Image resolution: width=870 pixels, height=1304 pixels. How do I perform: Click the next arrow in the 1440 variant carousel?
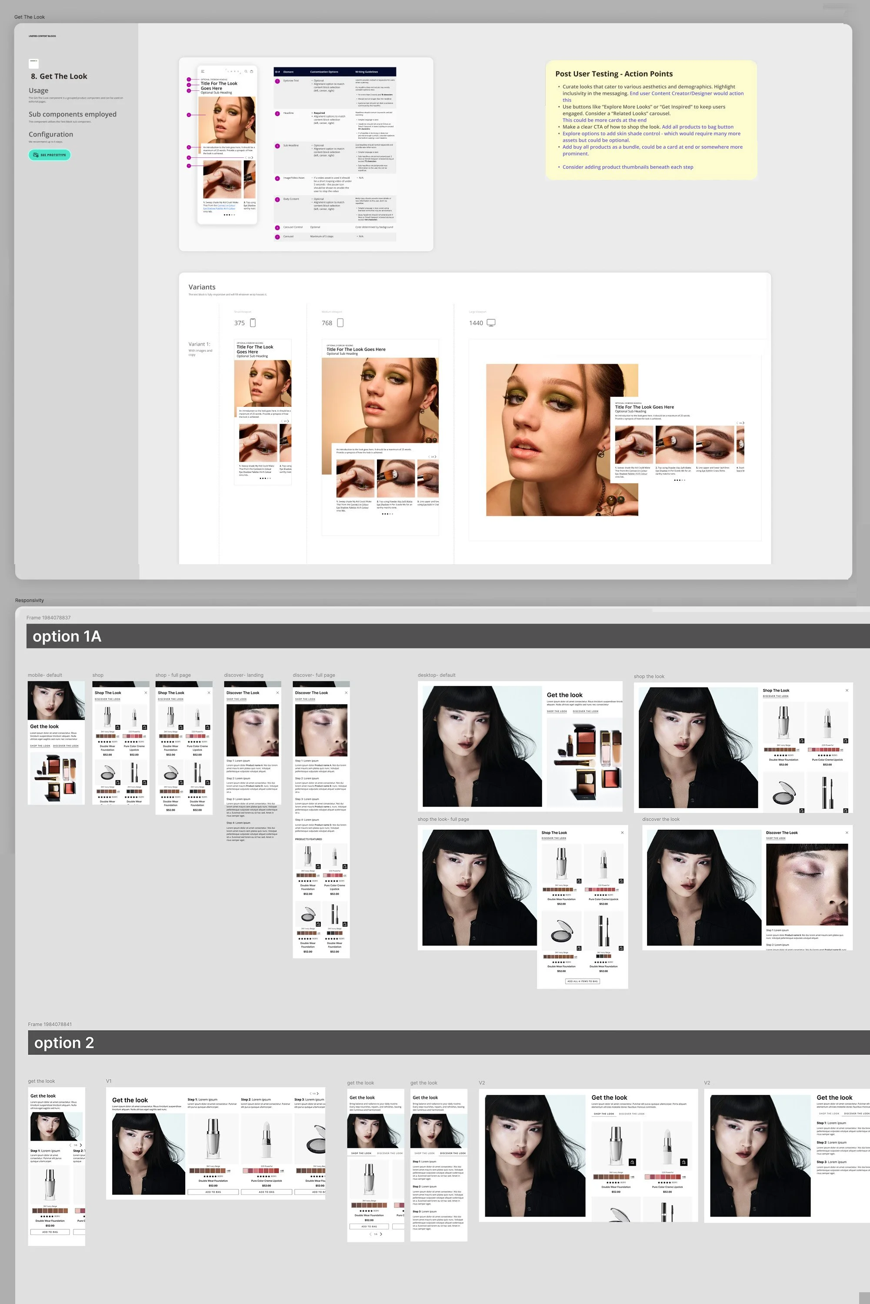pyautogui.click(x=743, y=423)
